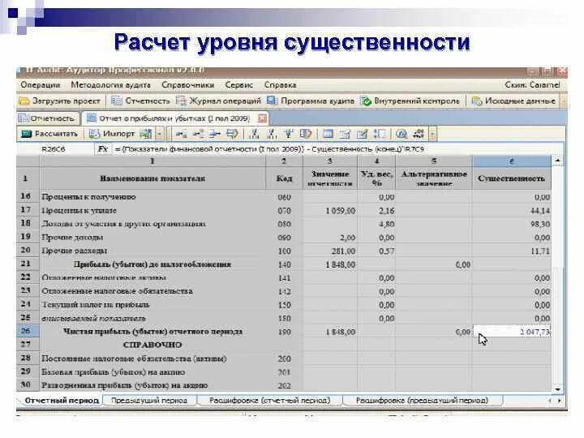Expand the report toolbar overflow arrow at its end
The width and height of the screenshot is (584, 438).
click(x=432, y=134)
